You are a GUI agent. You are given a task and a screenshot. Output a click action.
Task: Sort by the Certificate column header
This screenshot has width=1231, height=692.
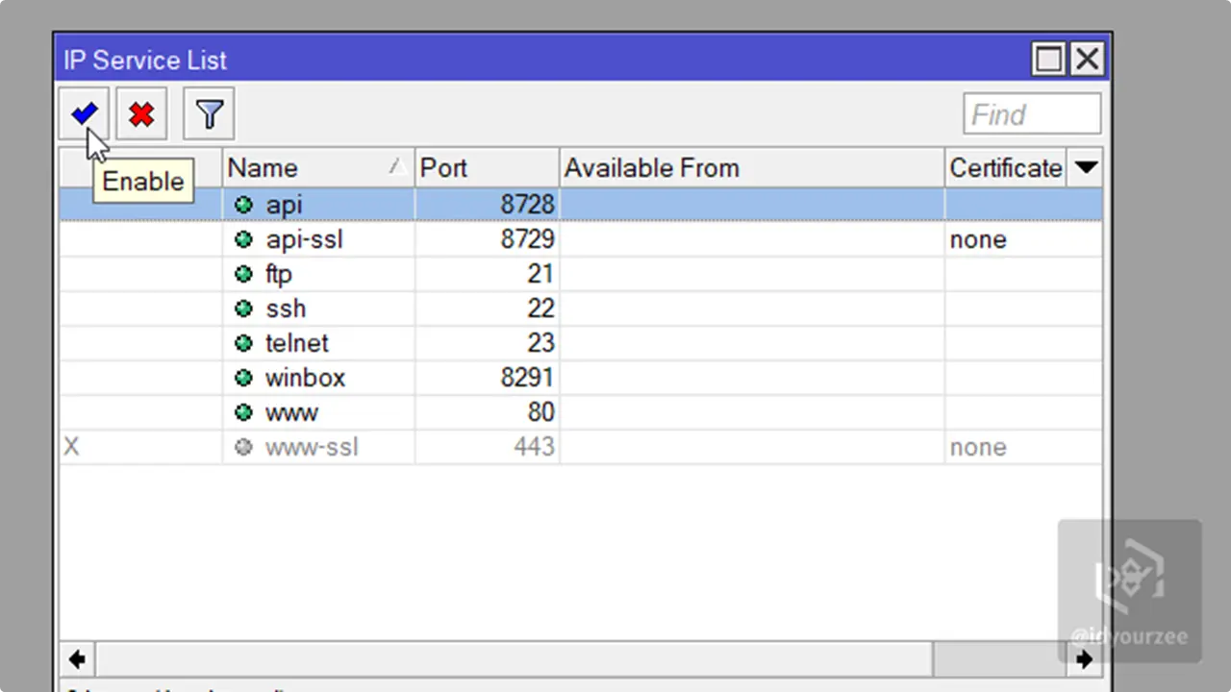coord(1006,168)
